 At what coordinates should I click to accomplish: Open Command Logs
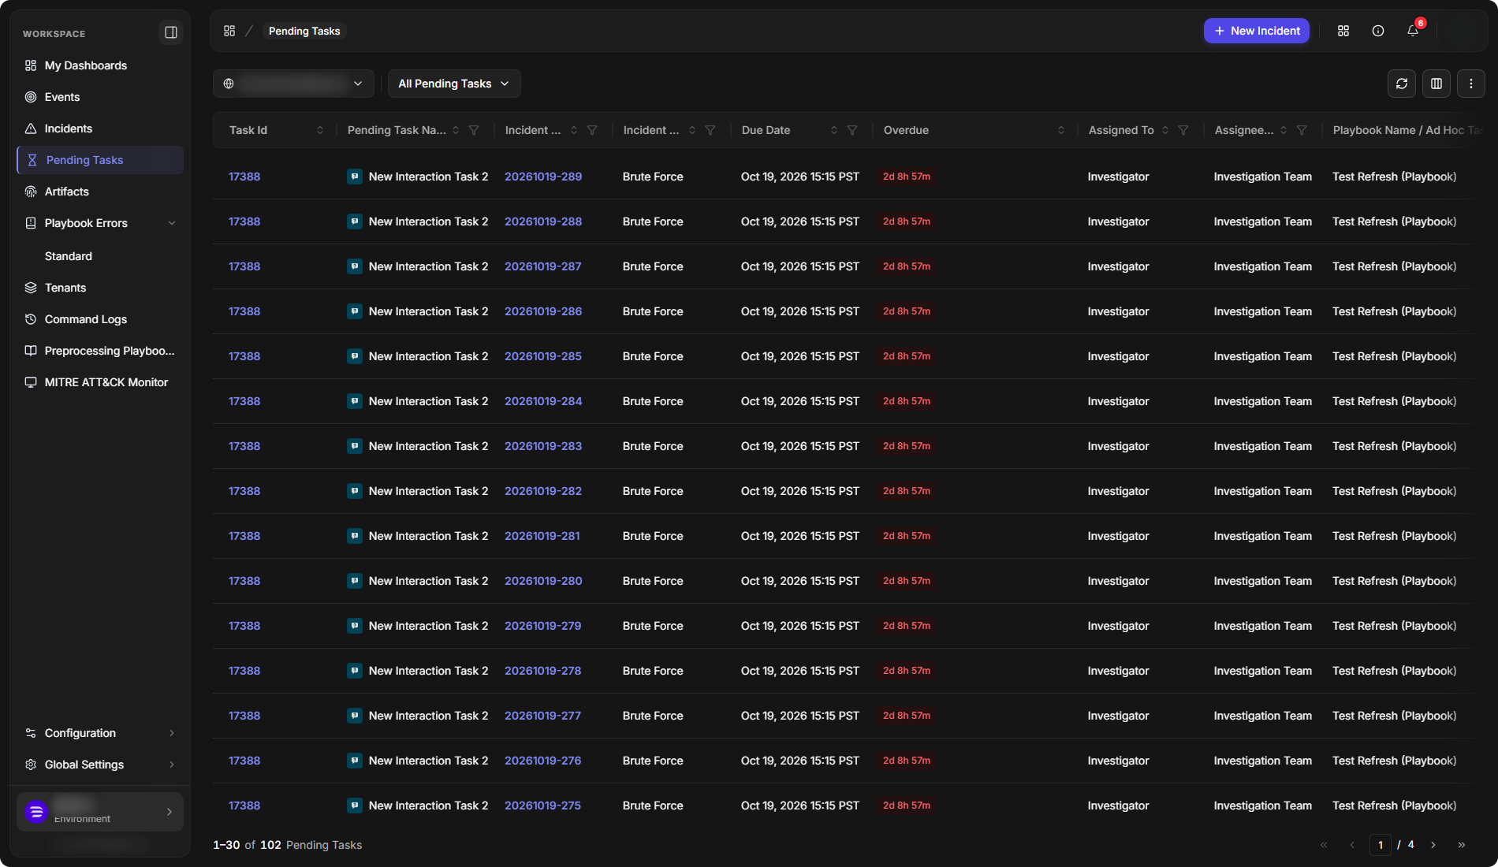click(x=100, y=319)
